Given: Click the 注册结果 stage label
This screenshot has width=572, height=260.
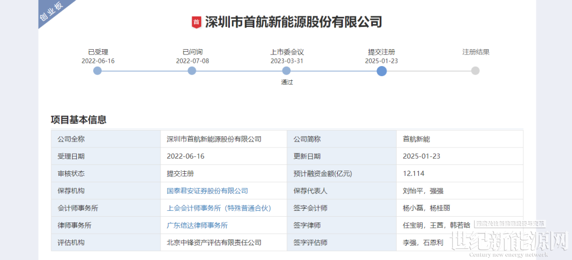Looking at the screenshot, I should point(476,52).
